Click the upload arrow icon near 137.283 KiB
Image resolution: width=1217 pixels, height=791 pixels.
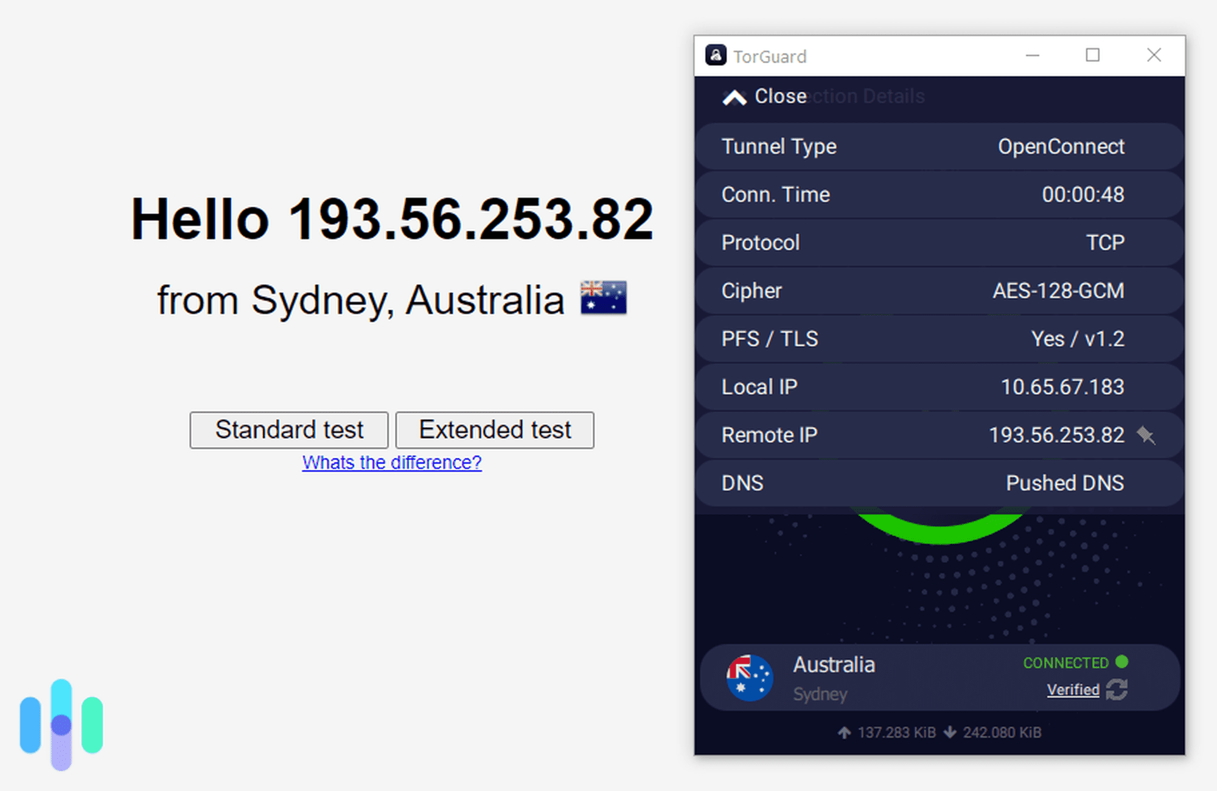tap(845, 733)
